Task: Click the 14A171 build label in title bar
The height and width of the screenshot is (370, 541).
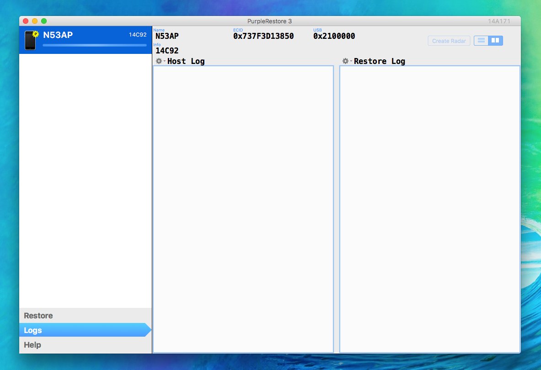Action: tap(499, 21)
